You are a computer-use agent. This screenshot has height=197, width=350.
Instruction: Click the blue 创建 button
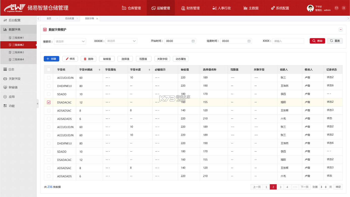pyautogui.click(x=52, y=59)
